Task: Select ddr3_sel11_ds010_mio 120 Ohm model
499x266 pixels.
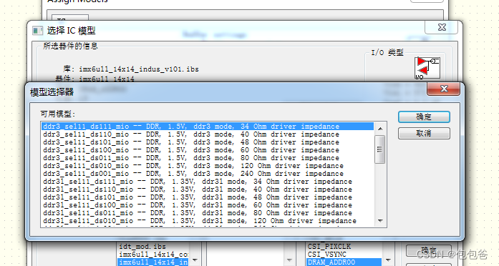Action: 208,166
